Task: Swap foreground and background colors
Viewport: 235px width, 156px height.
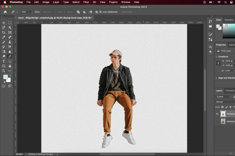Action: [10, 76]
